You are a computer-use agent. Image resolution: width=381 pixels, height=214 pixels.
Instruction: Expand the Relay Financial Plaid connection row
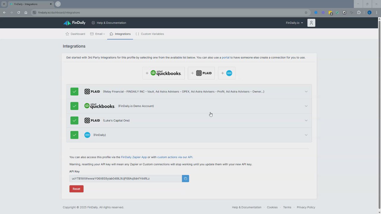(306, 92)
